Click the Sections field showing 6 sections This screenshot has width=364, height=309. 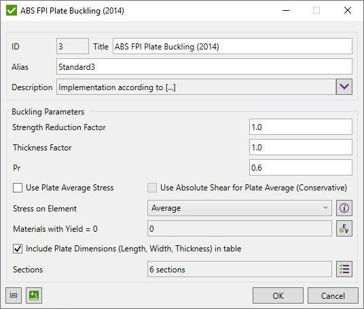point(239,269)
